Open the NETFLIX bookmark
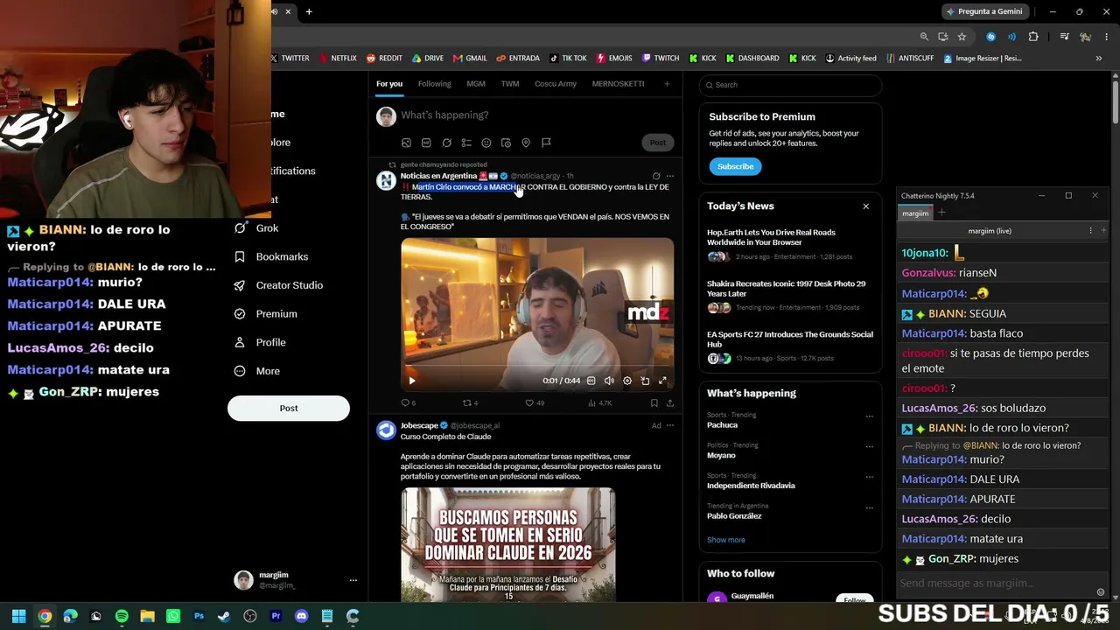The width and height of the screenshot is (1120, 630). coord(337,59)
